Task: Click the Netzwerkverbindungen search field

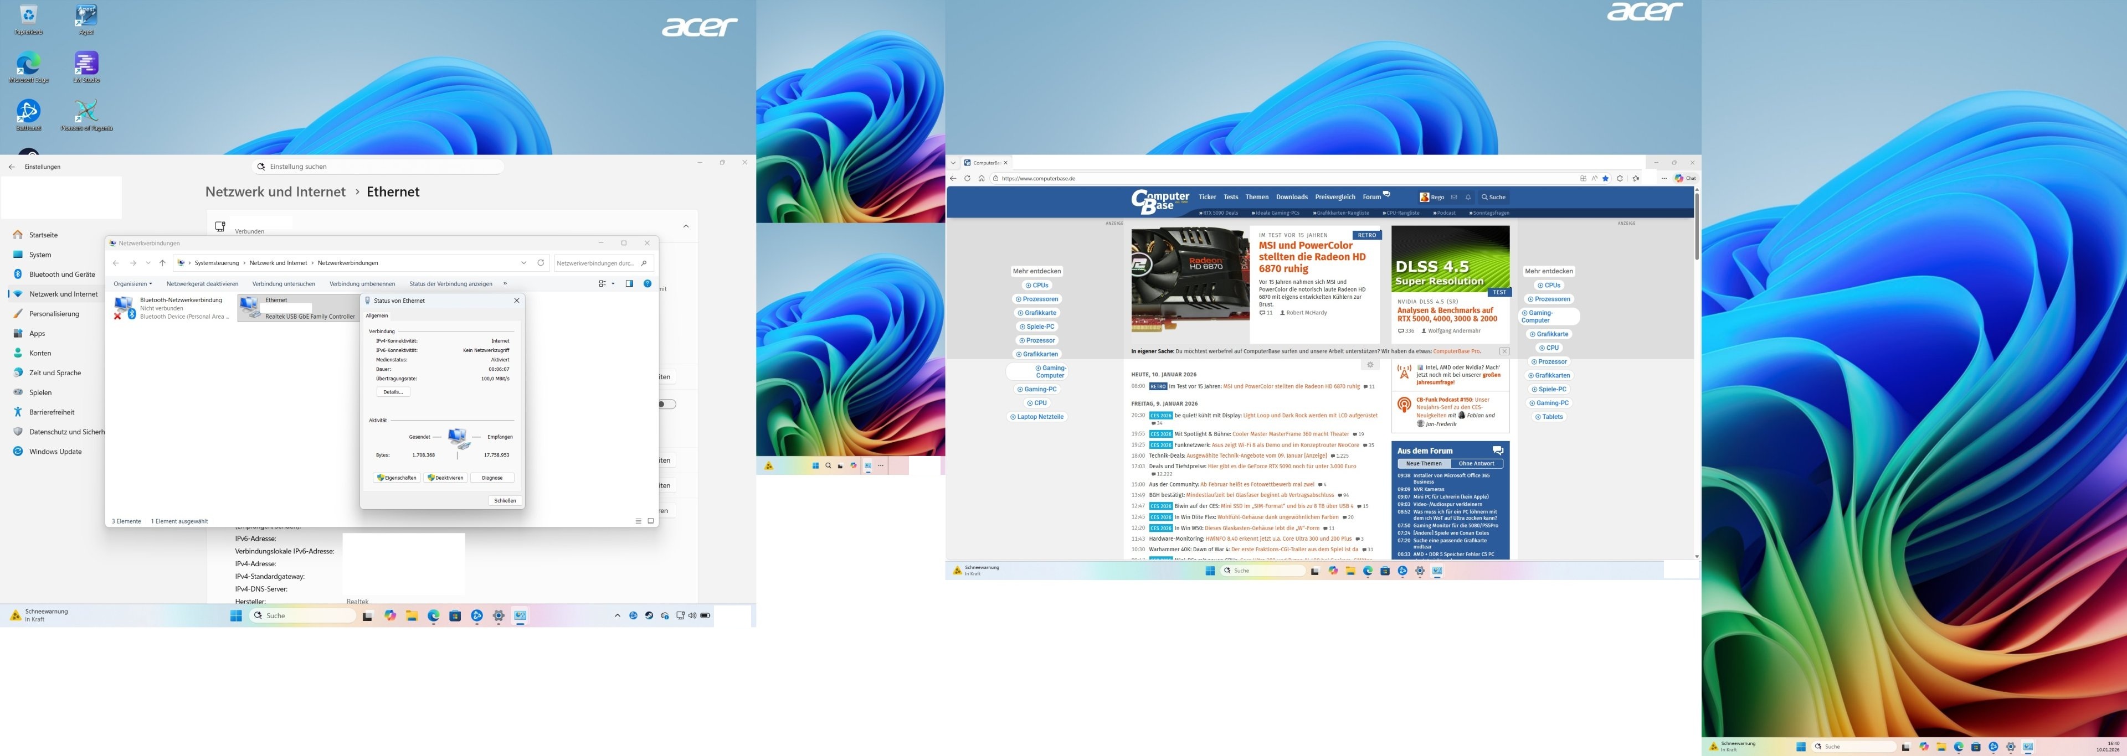Action: [x=596, y=263]
